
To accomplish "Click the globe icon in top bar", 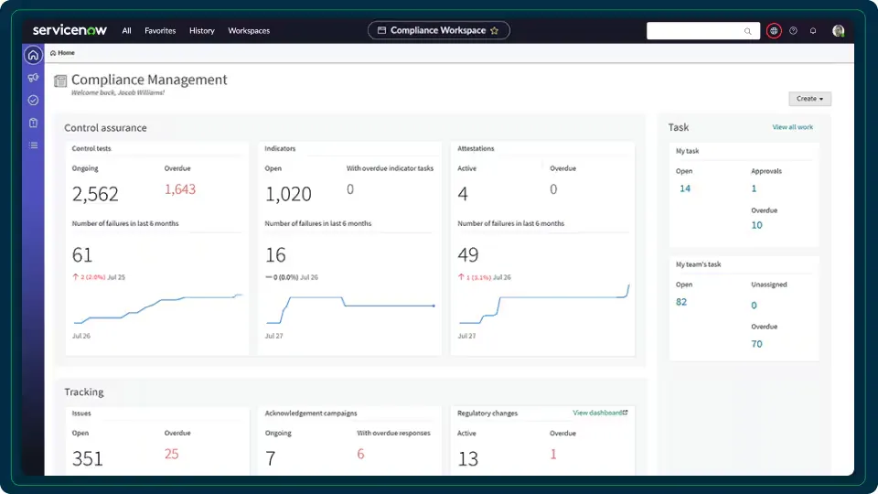I will point(774,30).
